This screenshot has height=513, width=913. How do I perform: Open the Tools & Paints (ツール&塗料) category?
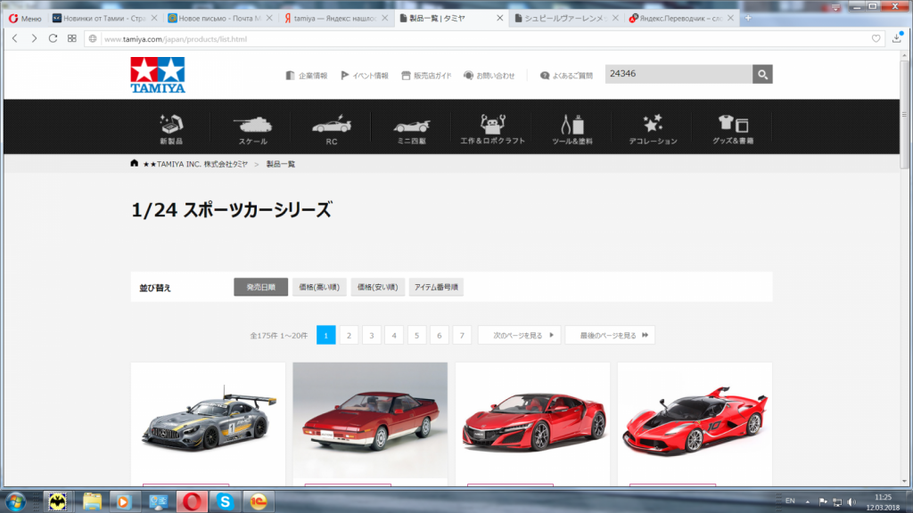point(572,128)
